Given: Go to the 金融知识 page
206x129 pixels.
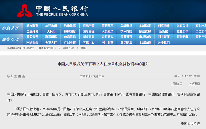Looking at the screenshot, I should tap(145, 43).
